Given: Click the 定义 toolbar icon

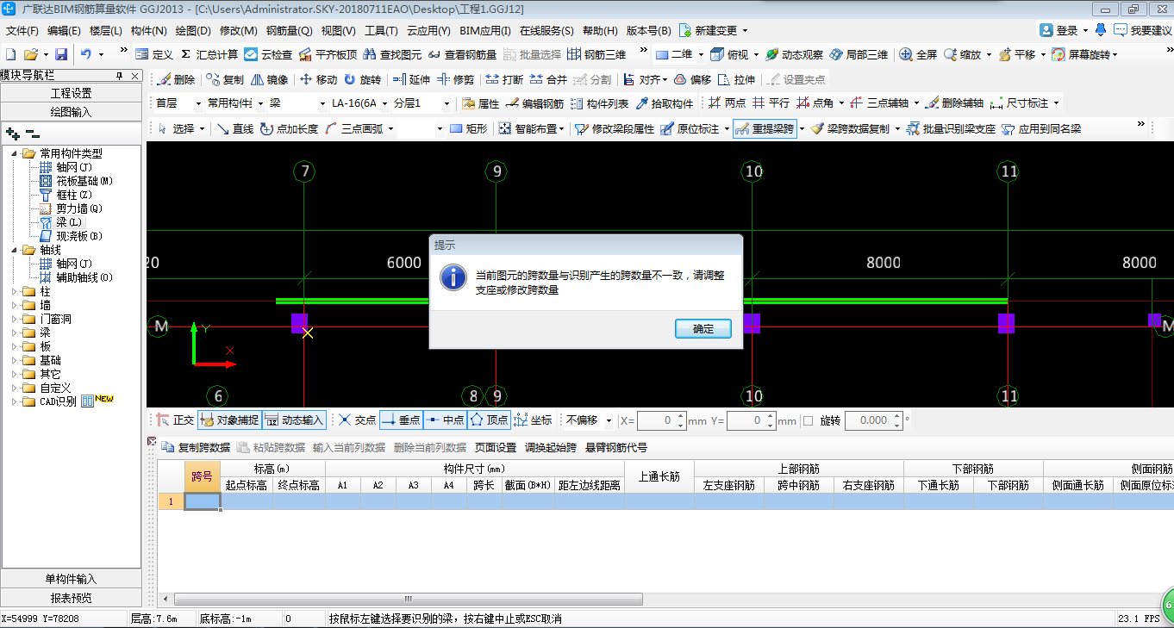Looking at the screenshot, I should (x=154, y=54).
